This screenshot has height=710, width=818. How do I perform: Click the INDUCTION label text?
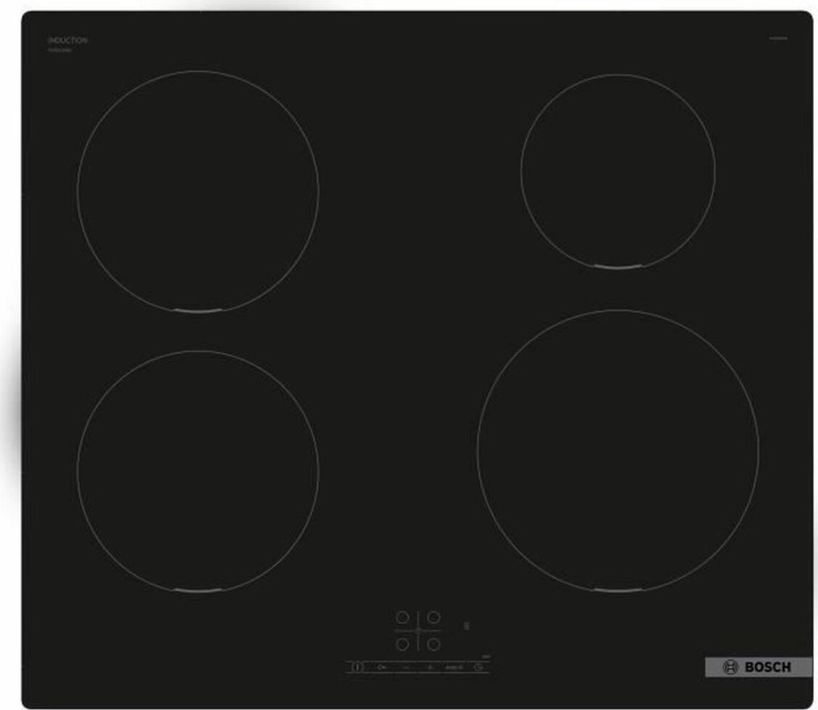[x=67, y=40]
